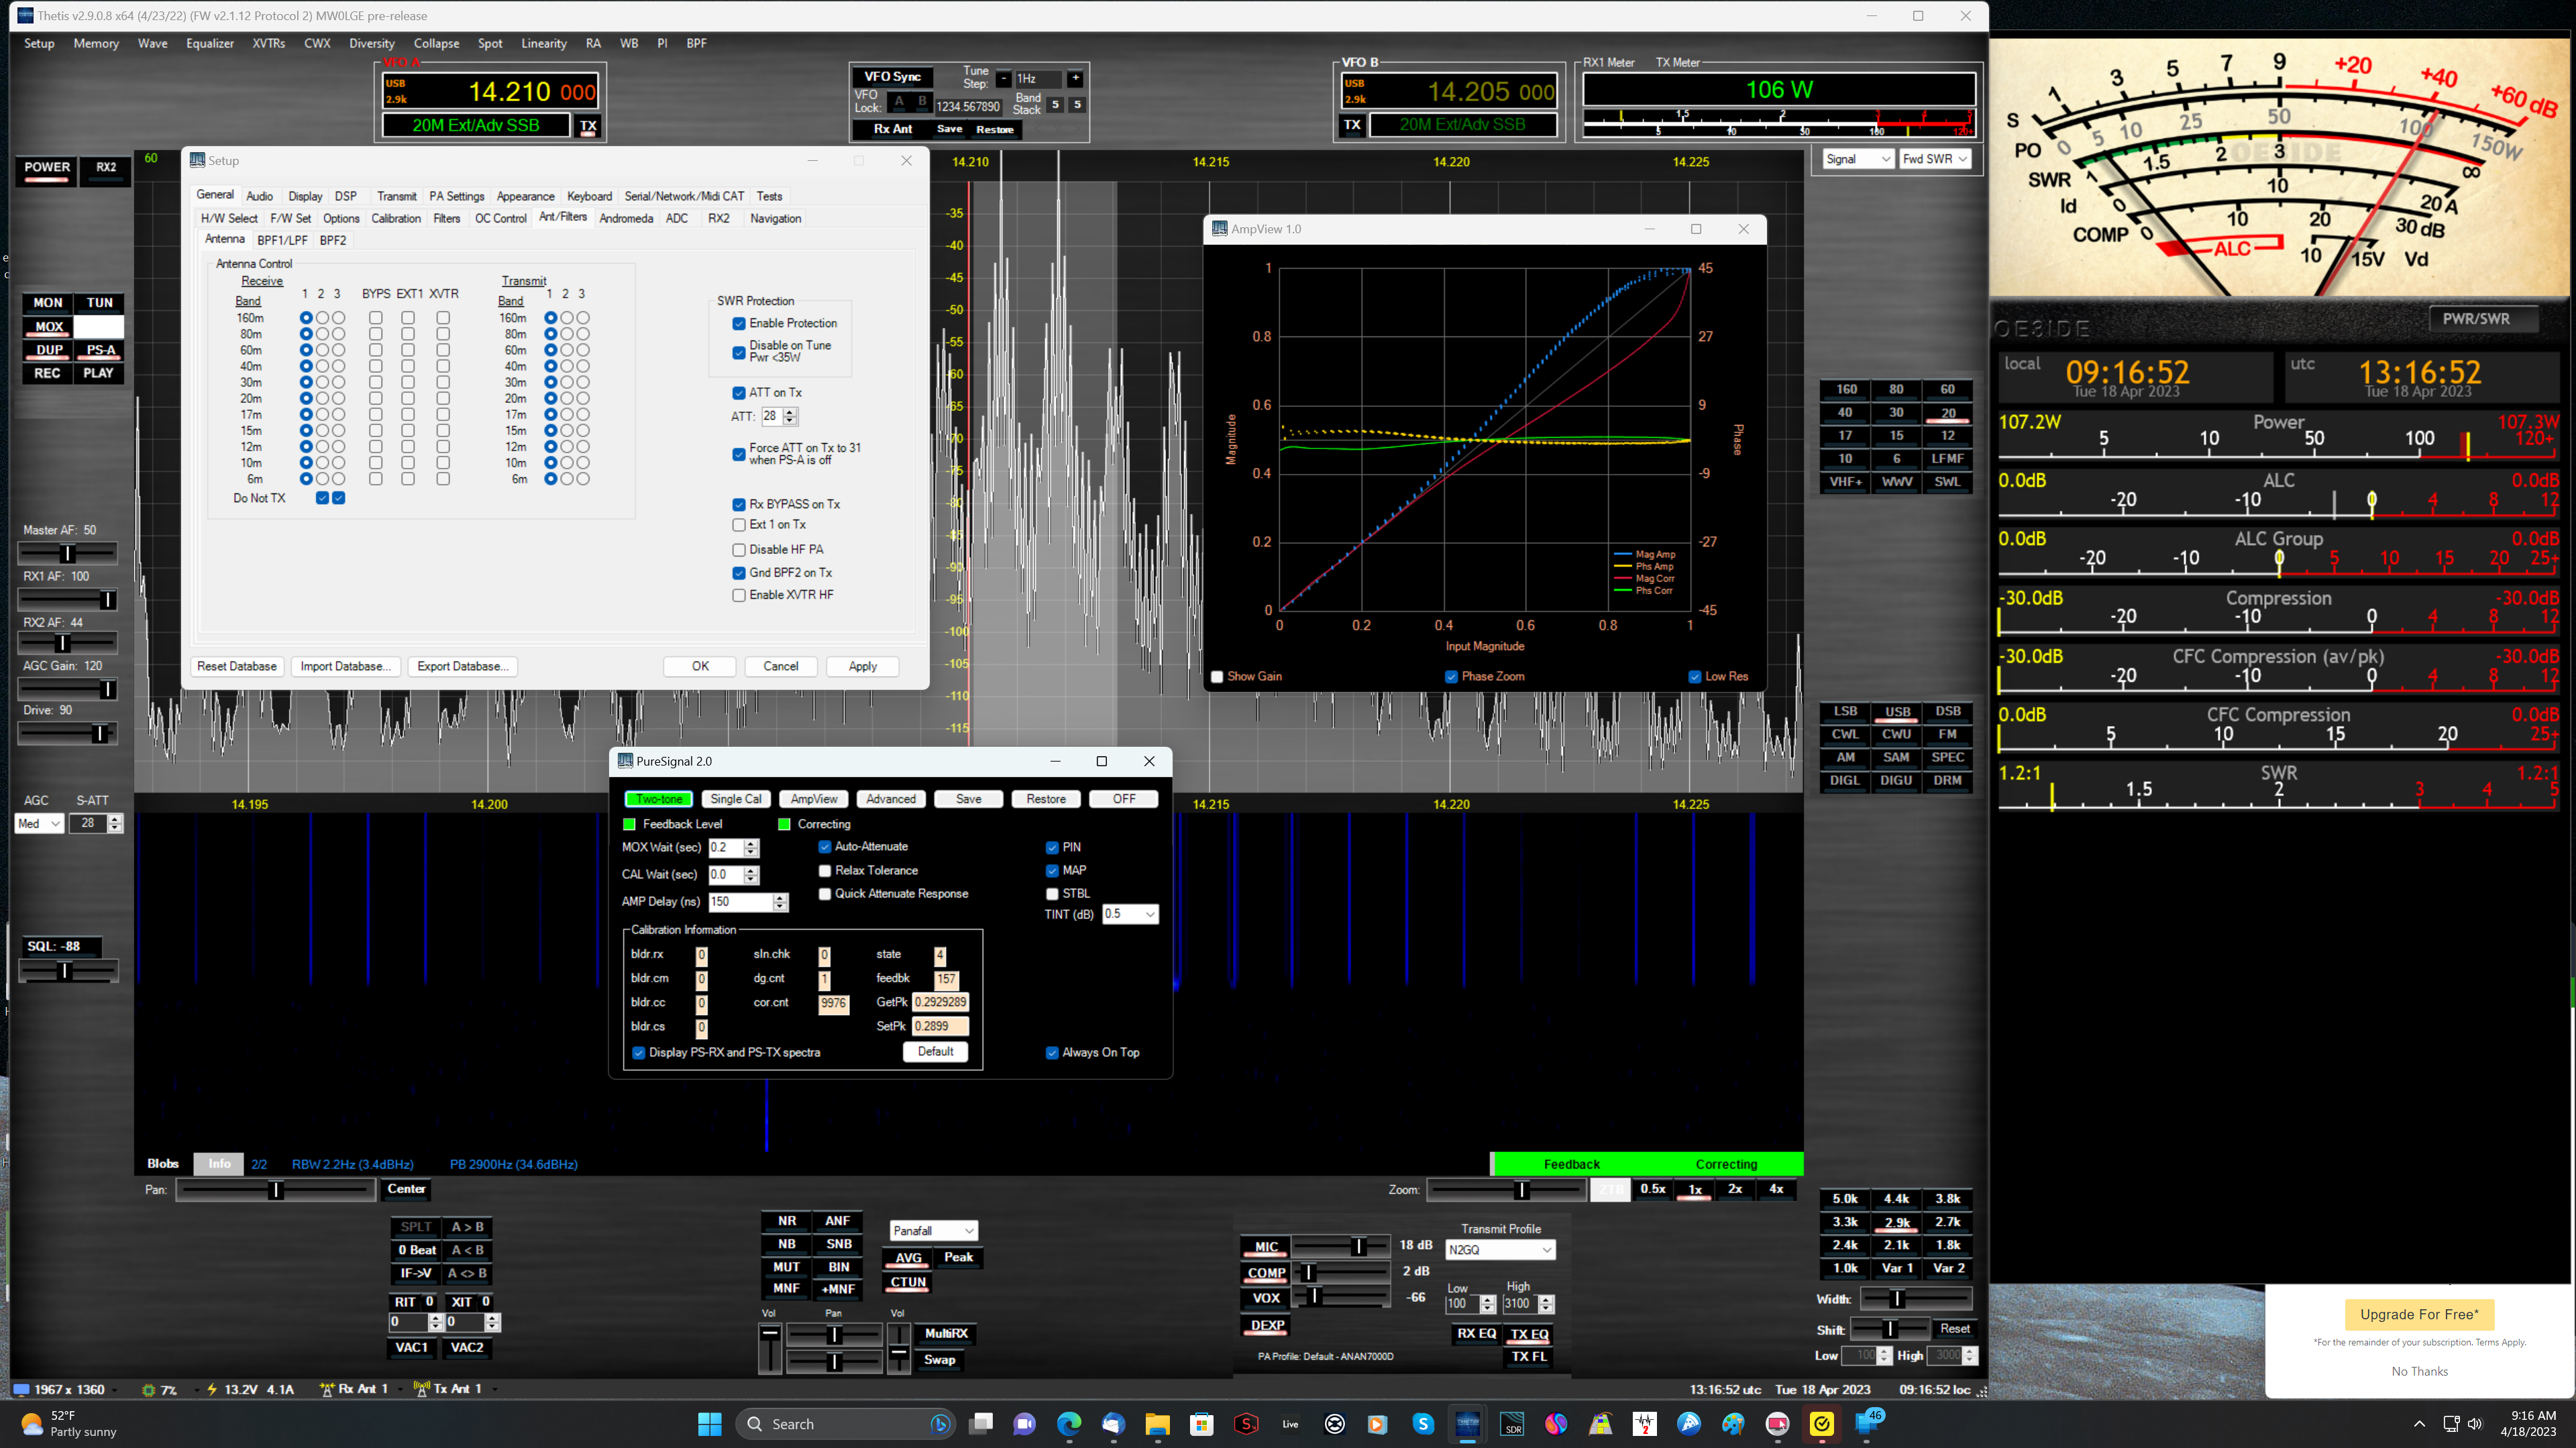
Task: Open the Calibration sub-tab in Setup
Action: 396,219
